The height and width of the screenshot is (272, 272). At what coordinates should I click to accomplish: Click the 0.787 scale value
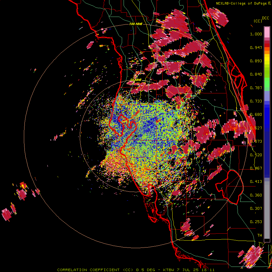tap(256, 88)
